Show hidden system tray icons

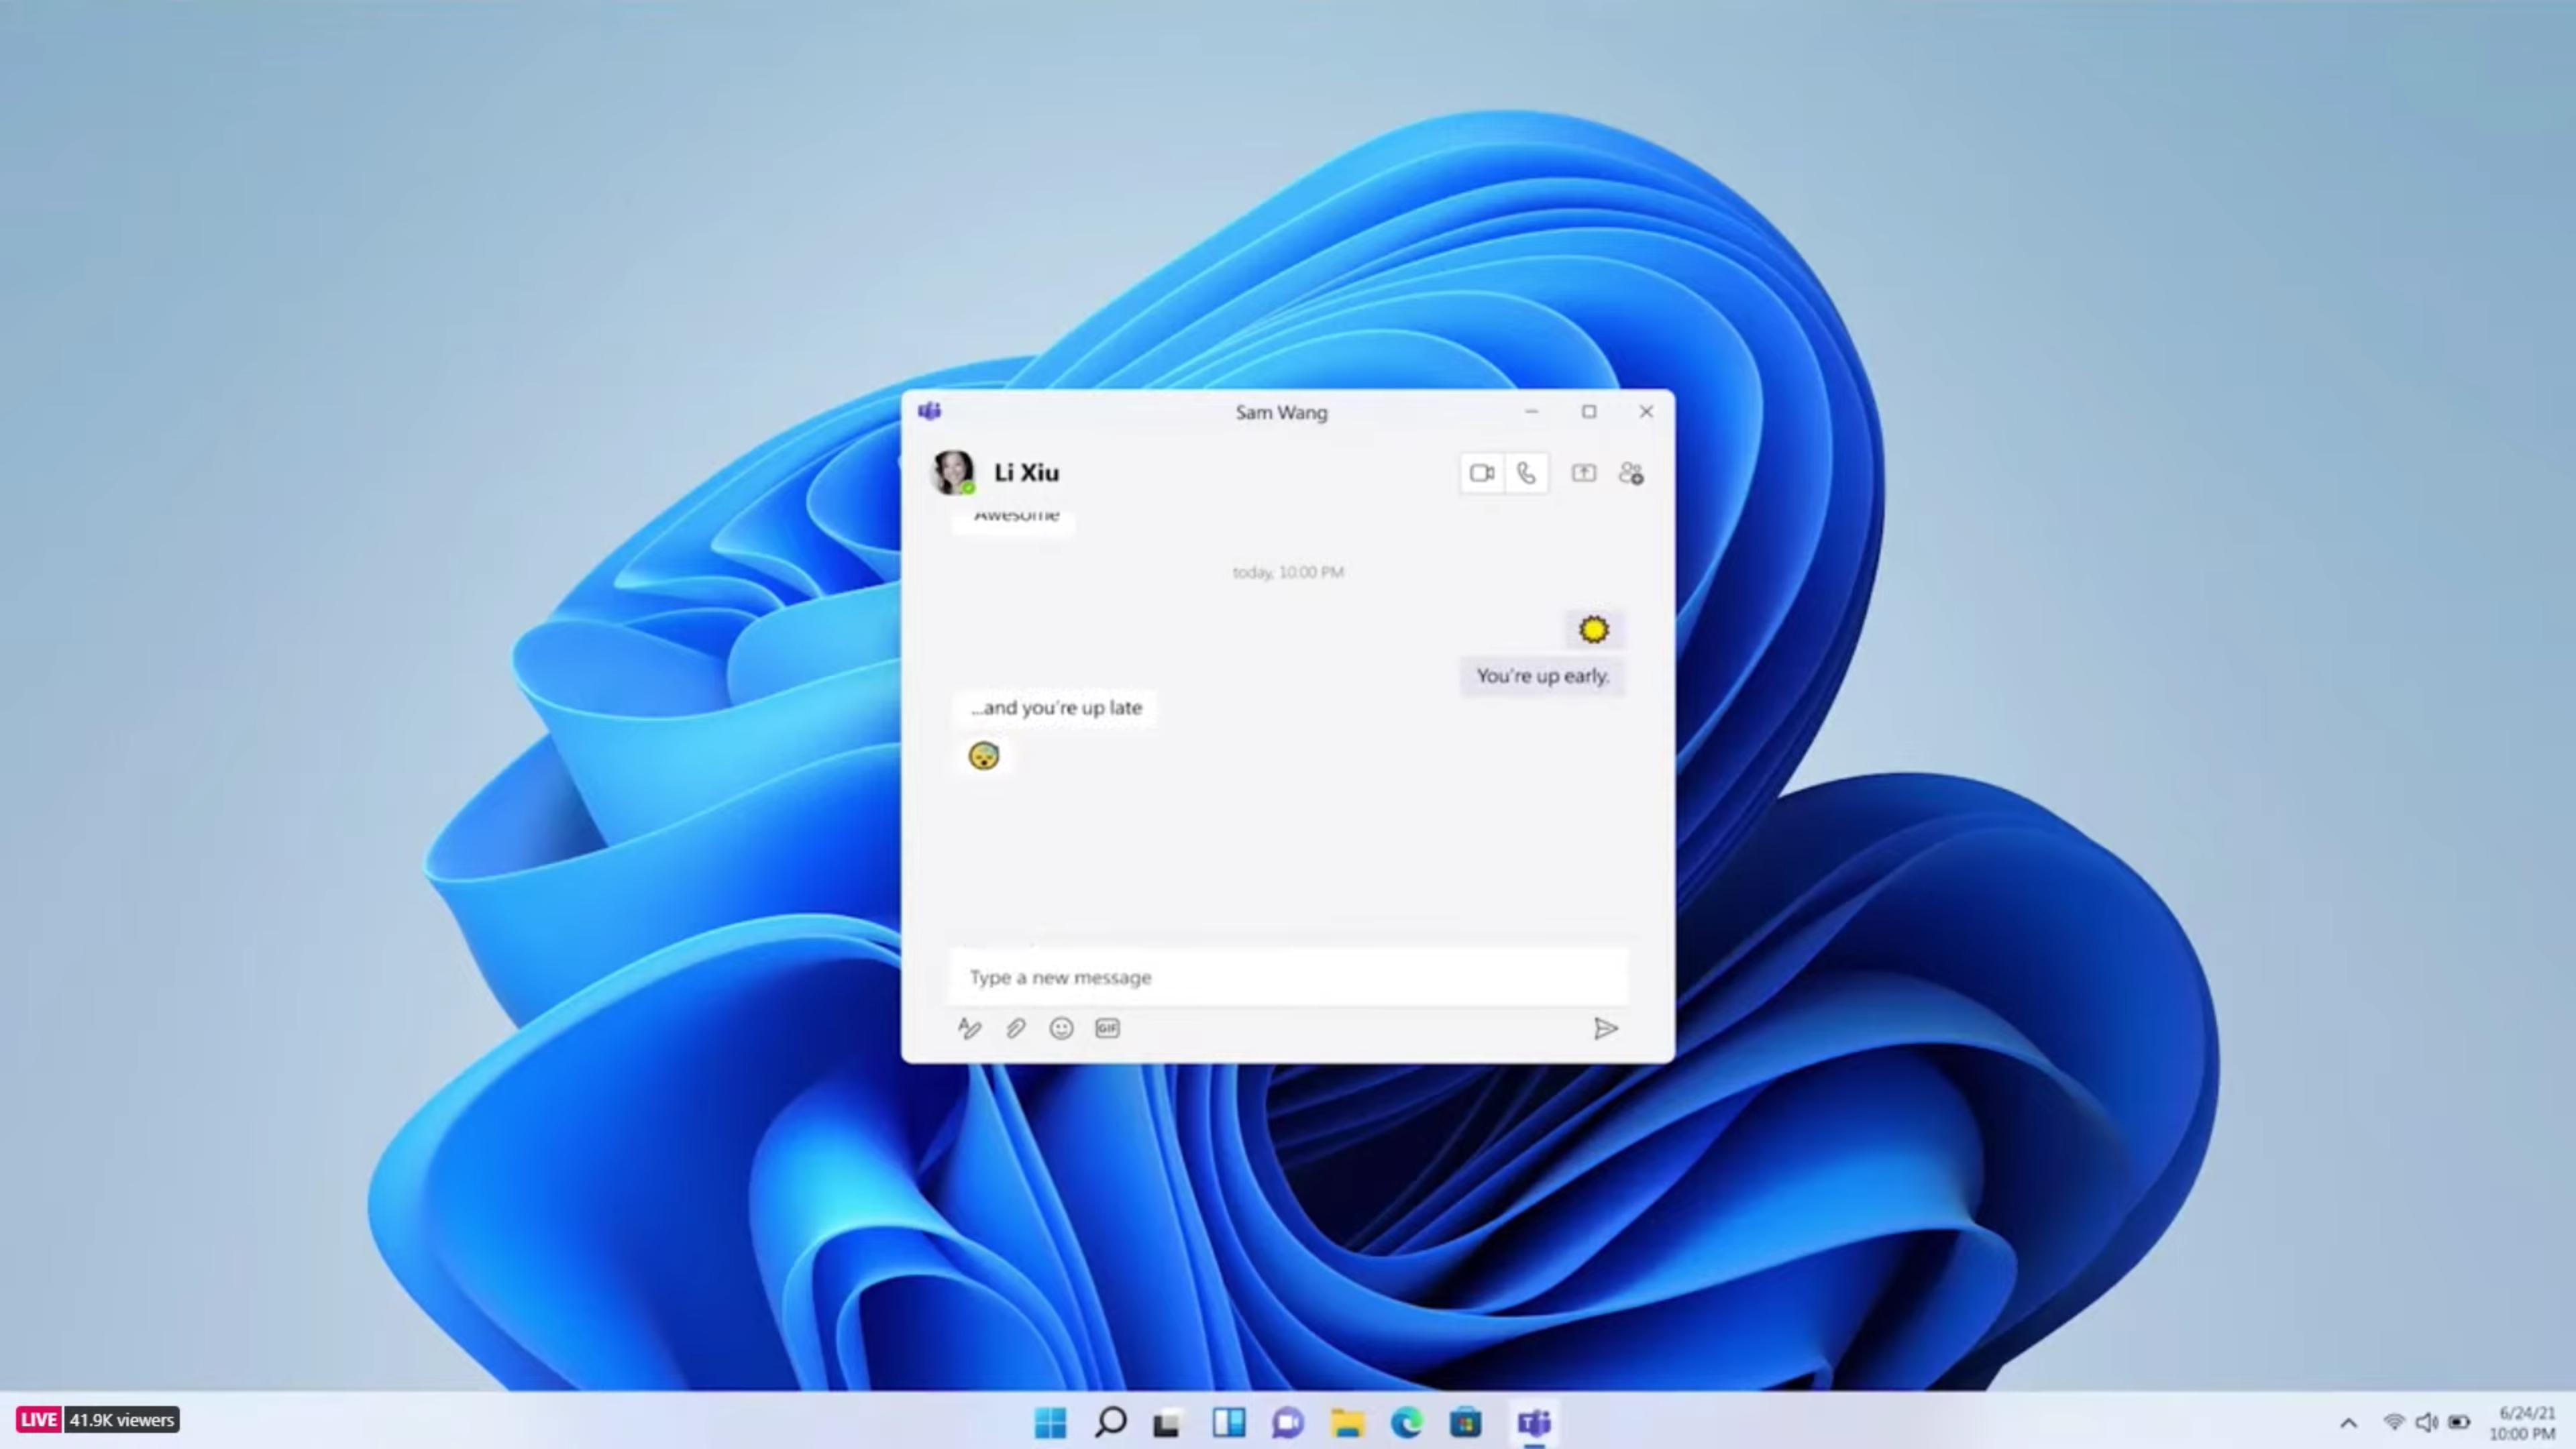point(2348,1422)
